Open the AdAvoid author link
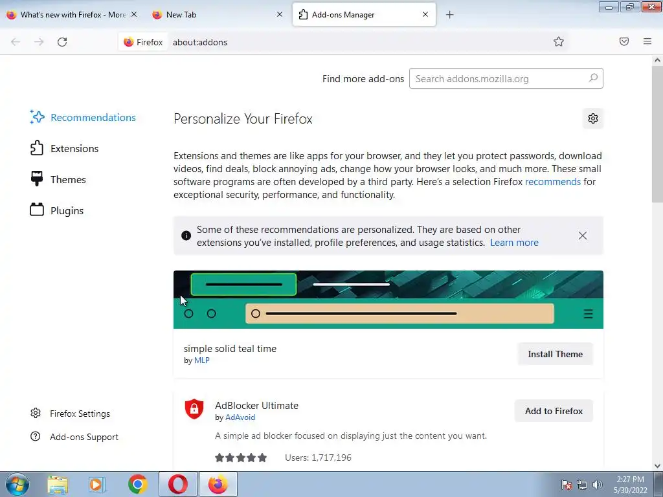The height and width of the screenshot is (497, 663). pyautogui.click(x=240, y=417)
